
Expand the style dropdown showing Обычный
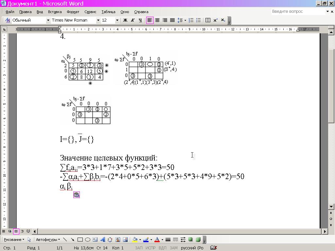coord(48,20)
